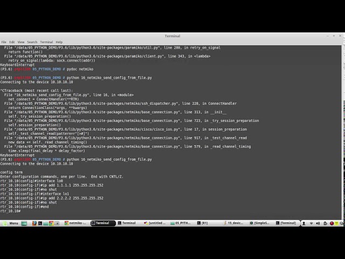
Task: Click 'interface lo0' config line
Action: click(31, 181)
